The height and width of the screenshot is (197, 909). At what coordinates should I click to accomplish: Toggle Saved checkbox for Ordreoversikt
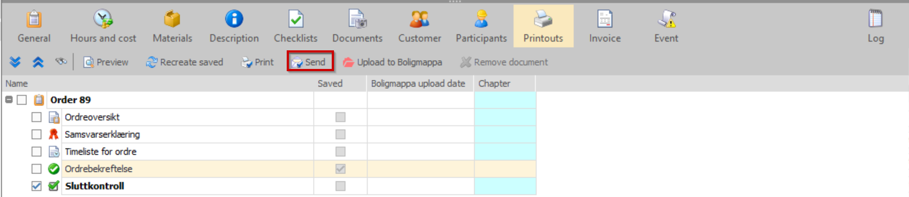[x=341, y=117]
